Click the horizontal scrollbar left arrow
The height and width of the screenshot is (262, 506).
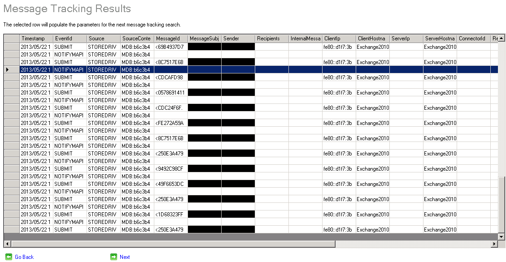point(7,244)
